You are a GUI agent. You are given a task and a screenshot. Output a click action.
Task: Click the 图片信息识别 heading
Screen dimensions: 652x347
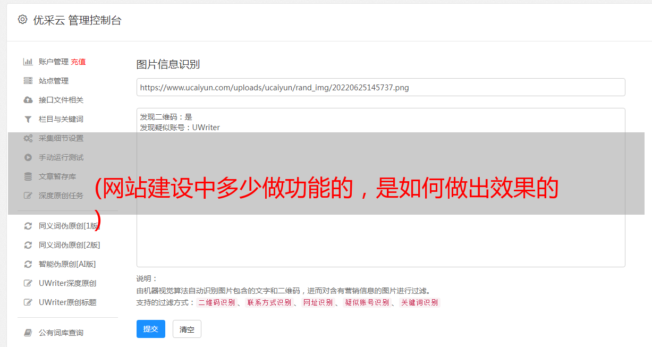[168, 64]
